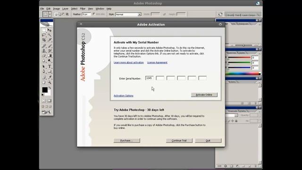Open the Layers panel flyout menu arrow
The height and width of the screenshot is (170, 302).
coord(260,111)
